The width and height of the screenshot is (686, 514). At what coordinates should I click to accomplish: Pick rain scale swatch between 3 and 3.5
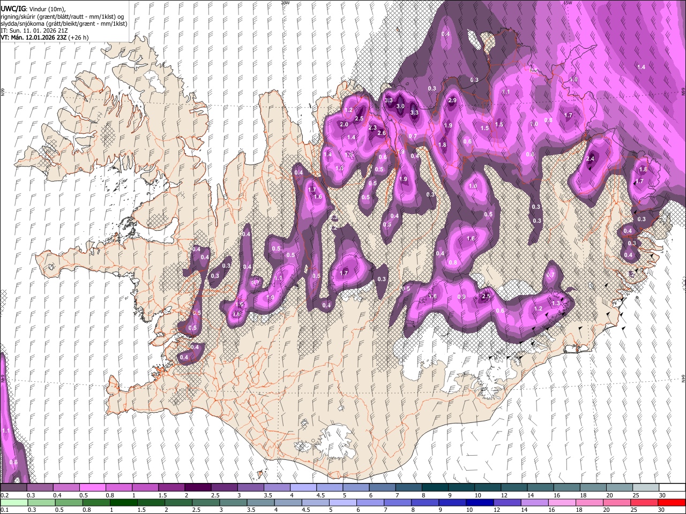(x=233, y=503)
